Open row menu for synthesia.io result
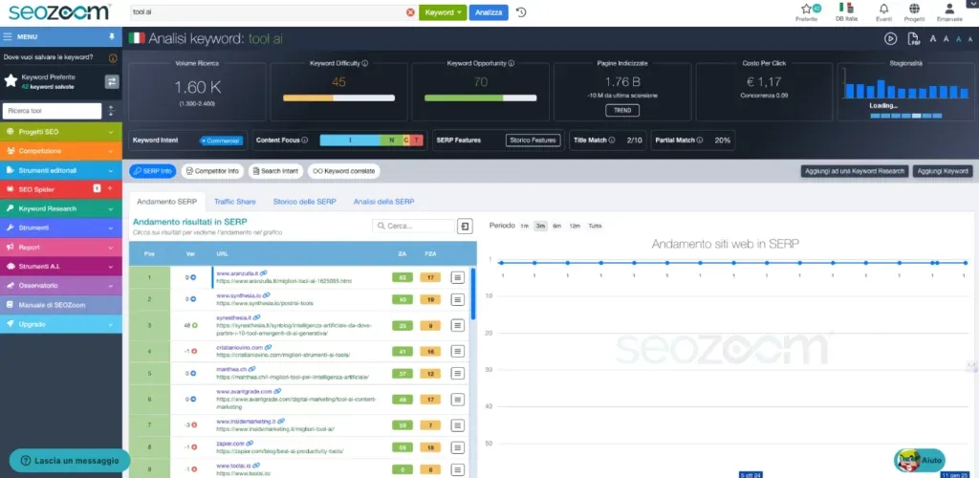 point(458,299)
